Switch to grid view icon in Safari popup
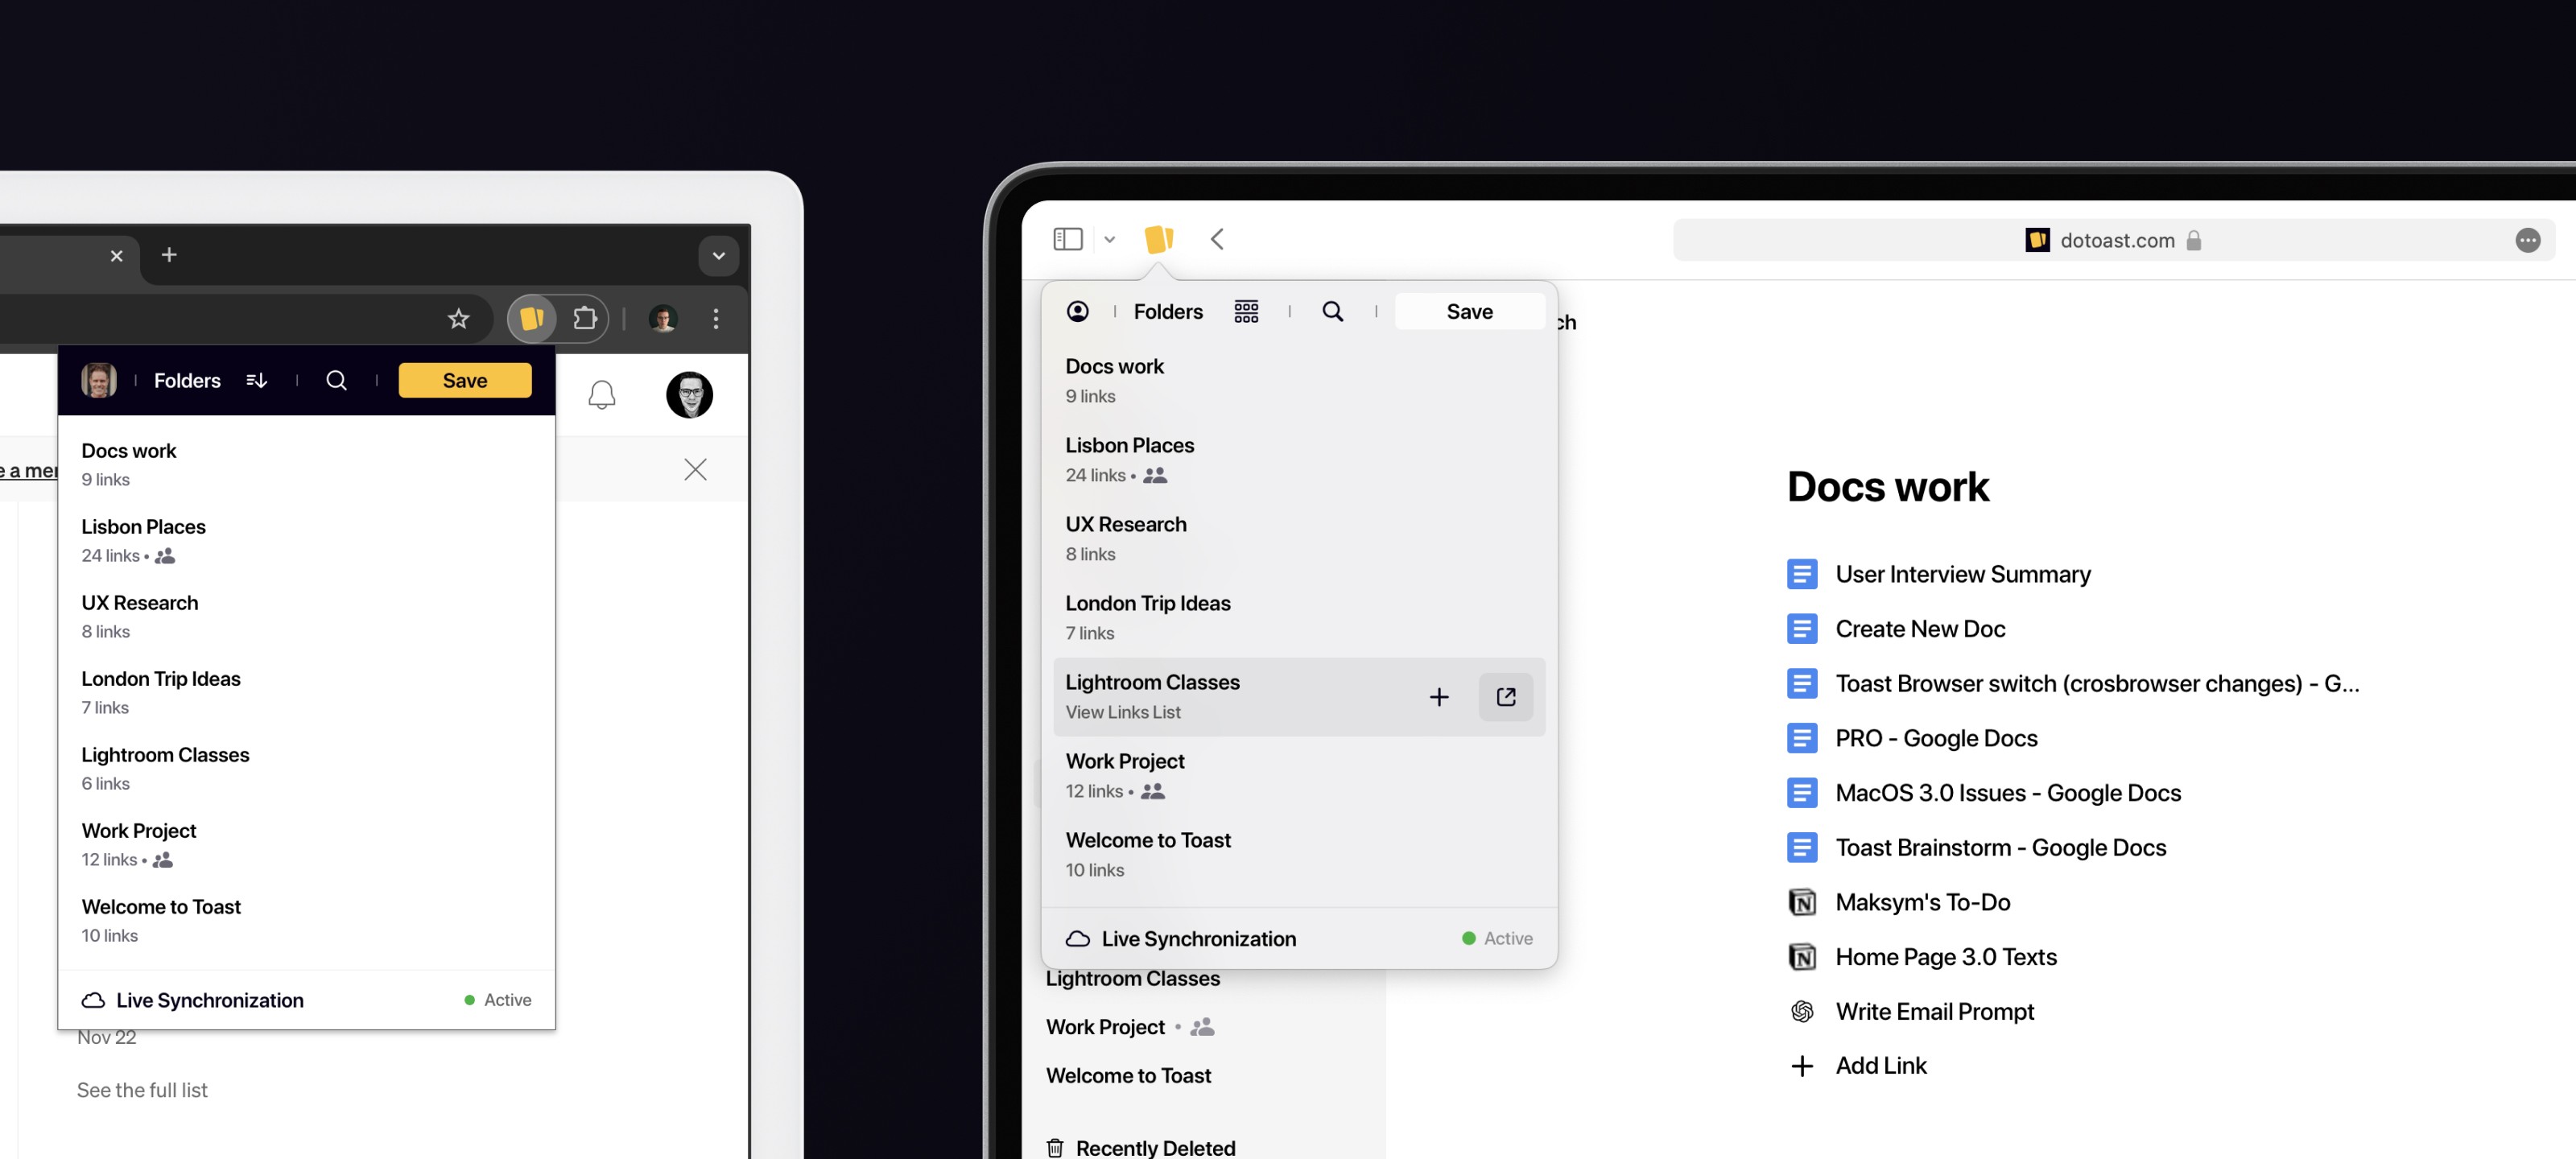The width and height of the screenshot is (2576, 1159). 1245,312
